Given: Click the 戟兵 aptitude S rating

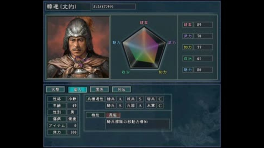Looking at the screenshot, I should [140, 99].
